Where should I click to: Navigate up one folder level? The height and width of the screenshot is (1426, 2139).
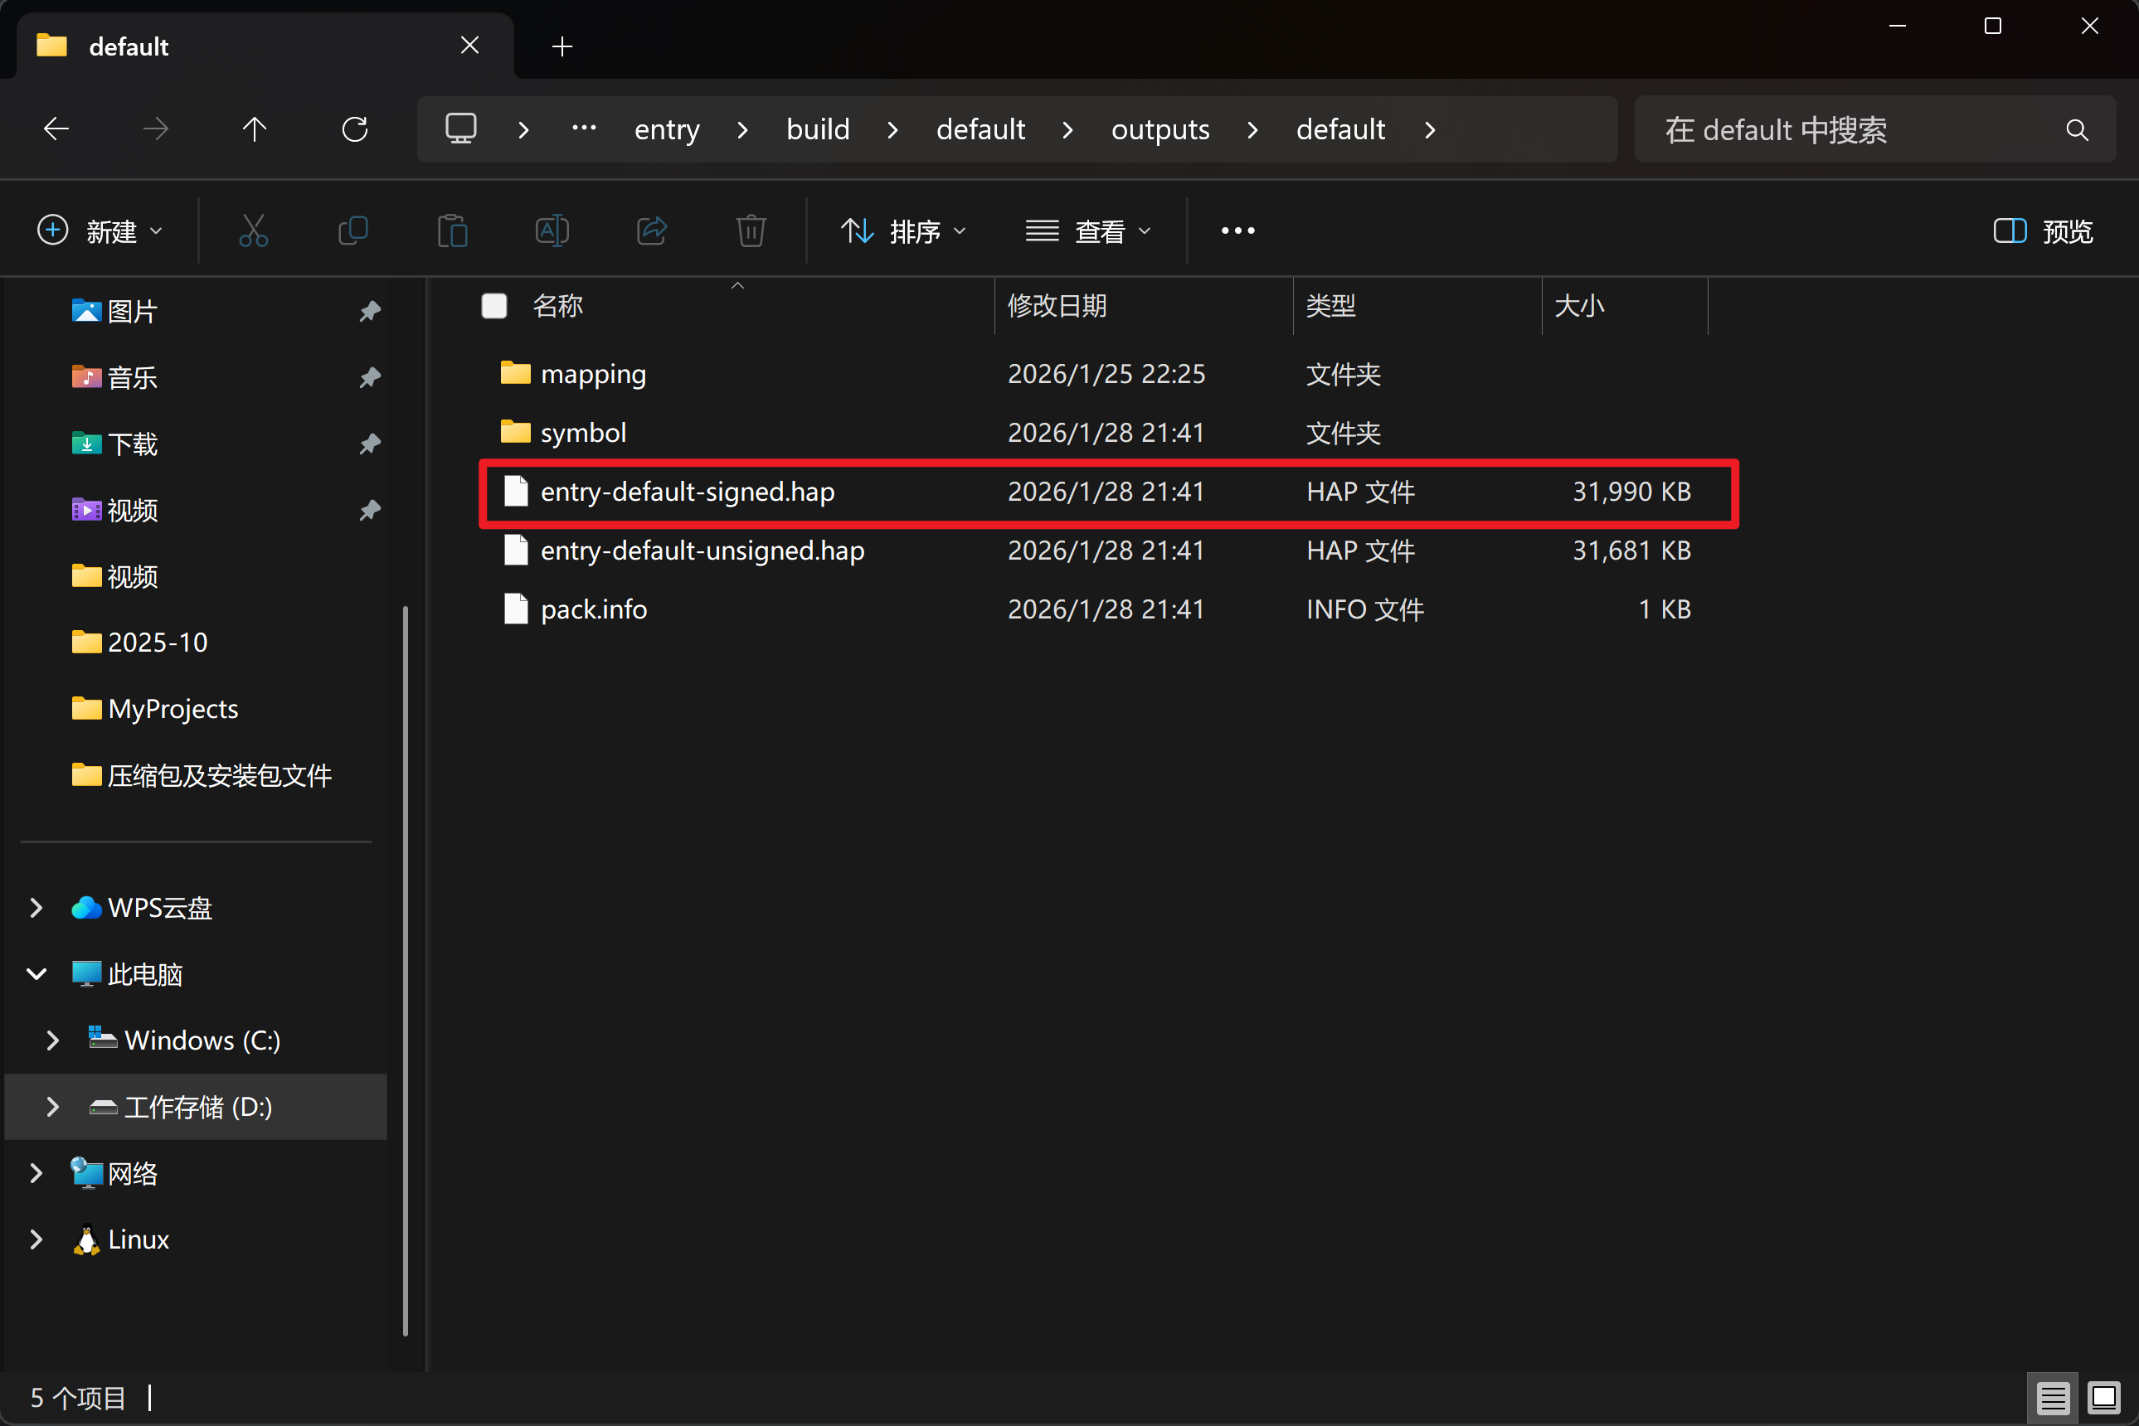click(255, 129)
